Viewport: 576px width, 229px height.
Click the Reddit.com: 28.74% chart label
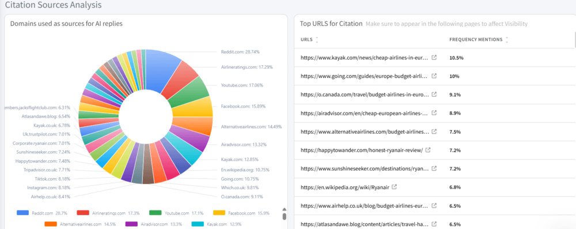point(240,52)
